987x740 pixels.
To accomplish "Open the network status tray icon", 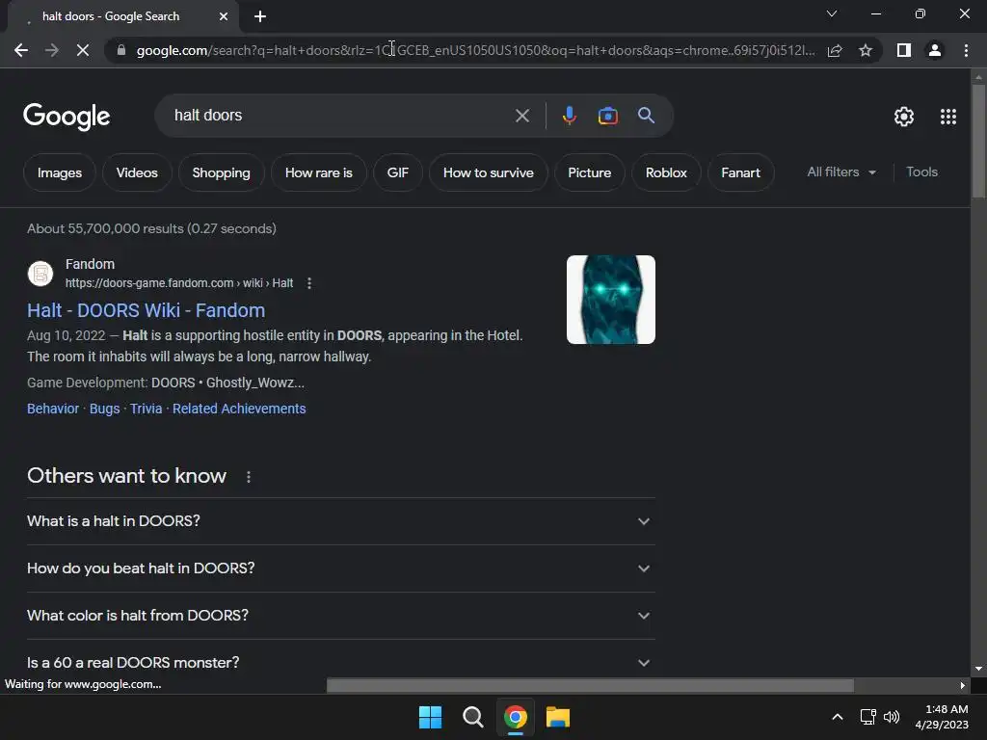I will [x=868, y=717].
